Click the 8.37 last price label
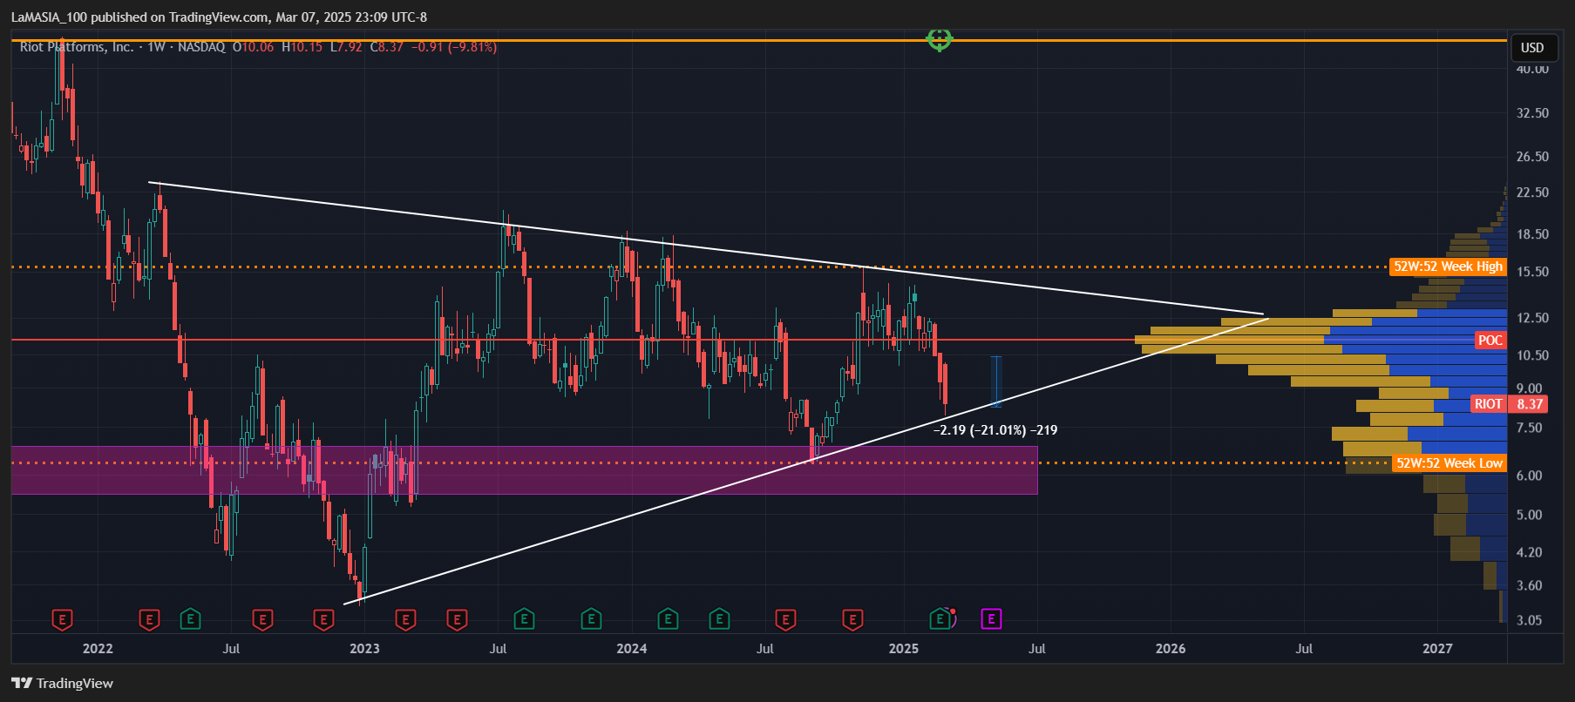 click(x=1530, y=404)
